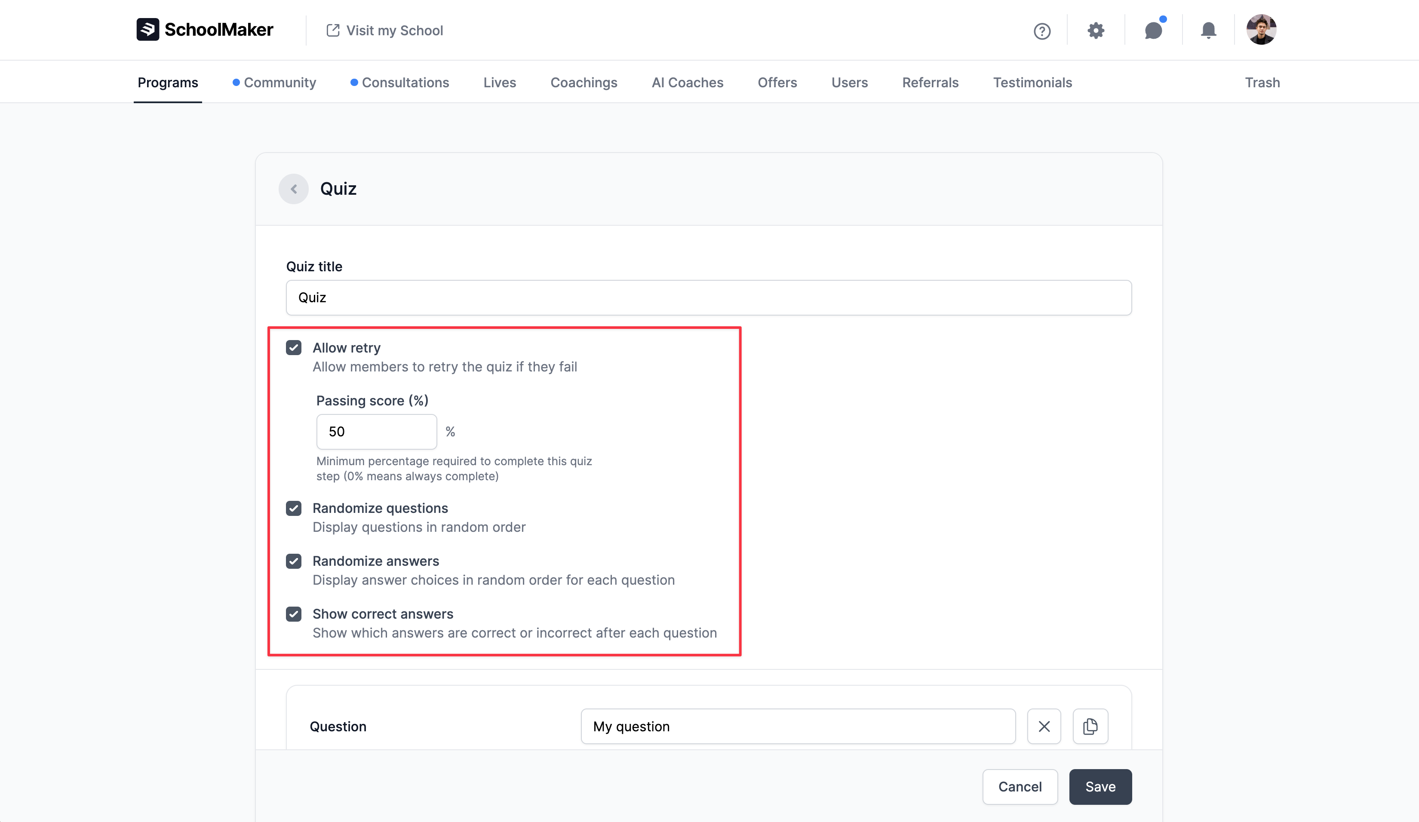Click the Cancel button
1419x822 pixels.
coord(1019,786)
